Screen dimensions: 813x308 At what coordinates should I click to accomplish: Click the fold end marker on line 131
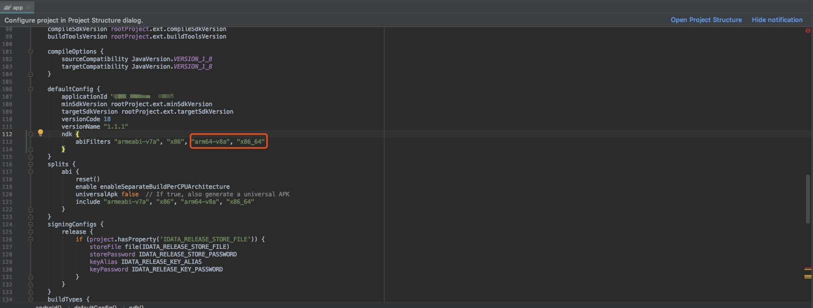[31, 277]
